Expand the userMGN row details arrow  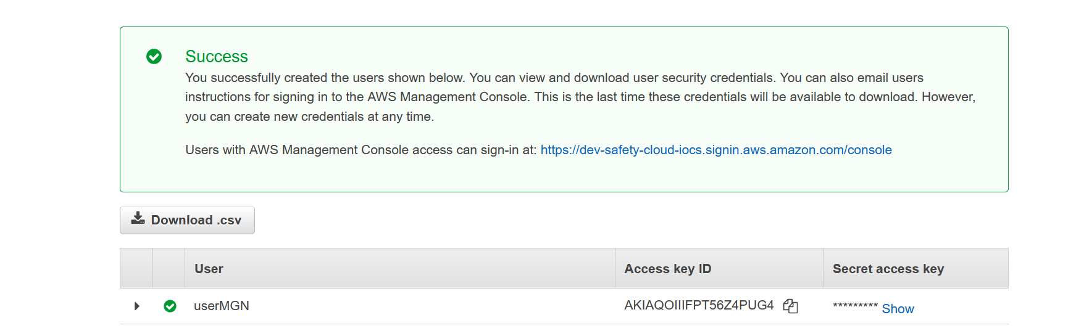click(137, 306)
